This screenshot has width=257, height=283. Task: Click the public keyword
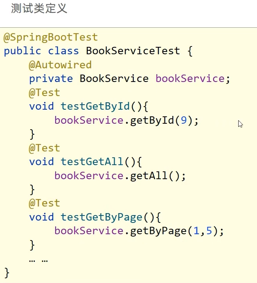click(22, 51)
